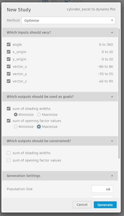Open the Method dropdown showing Optimize

pos(68,21)
